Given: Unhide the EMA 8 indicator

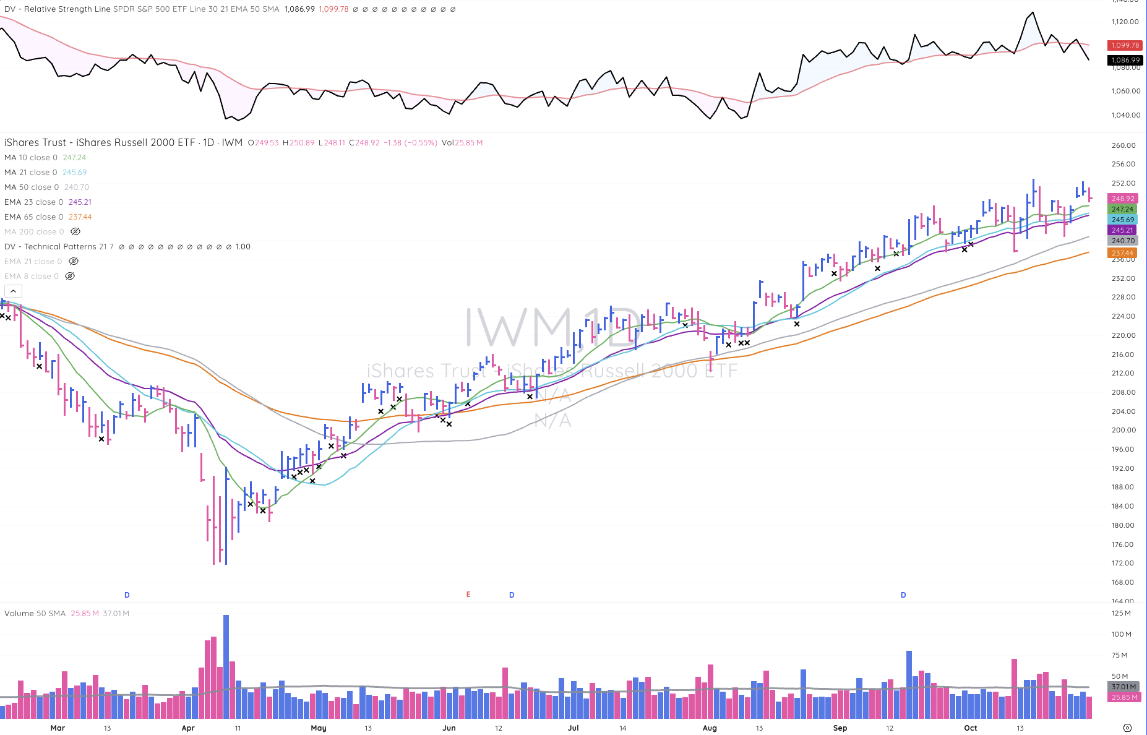Looking at the screenshot, I should 70,276.
